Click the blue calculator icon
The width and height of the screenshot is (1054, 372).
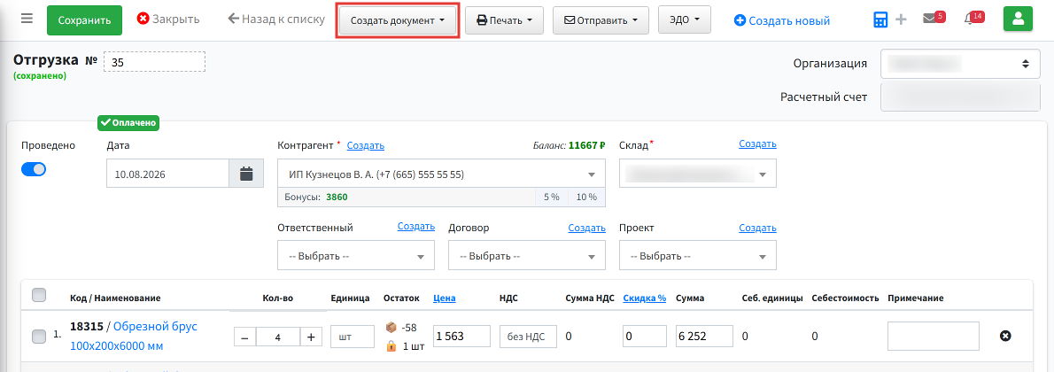(880, 20)
